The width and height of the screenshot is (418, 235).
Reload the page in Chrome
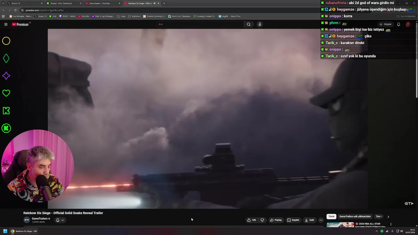tap(15, 10)
